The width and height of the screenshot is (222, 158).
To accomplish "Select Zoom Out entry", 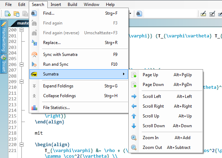I will tap(166, 148).
